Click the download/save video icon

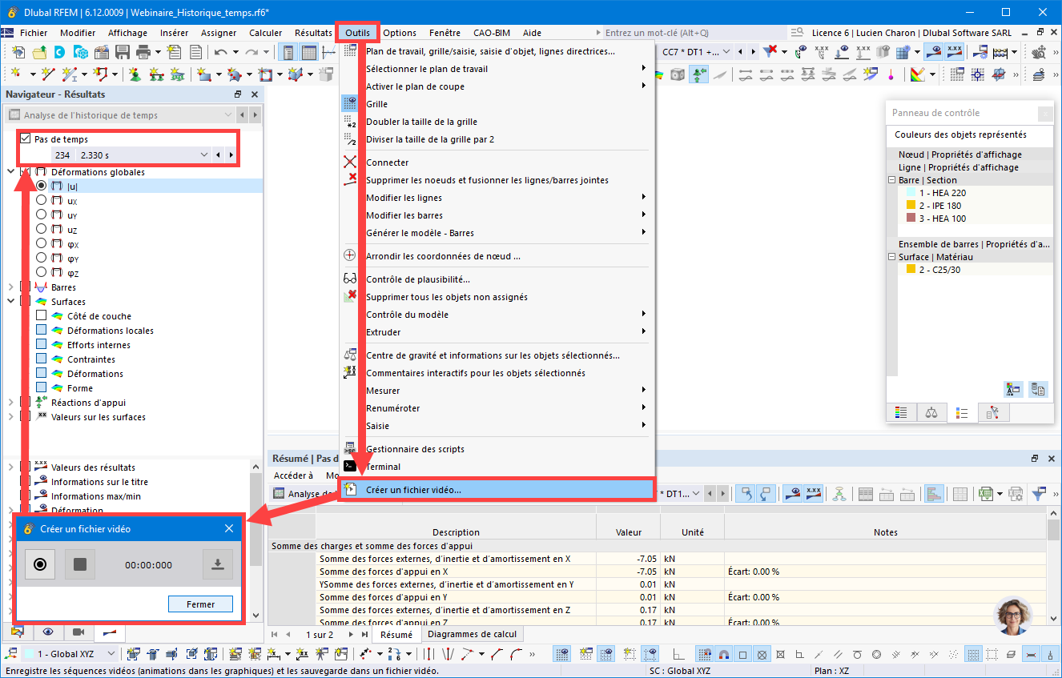point(217,564)
